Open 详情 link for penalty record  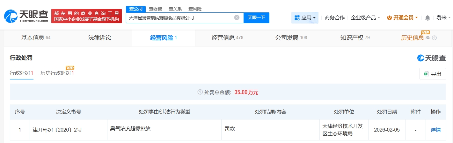(x=435, y=130)
